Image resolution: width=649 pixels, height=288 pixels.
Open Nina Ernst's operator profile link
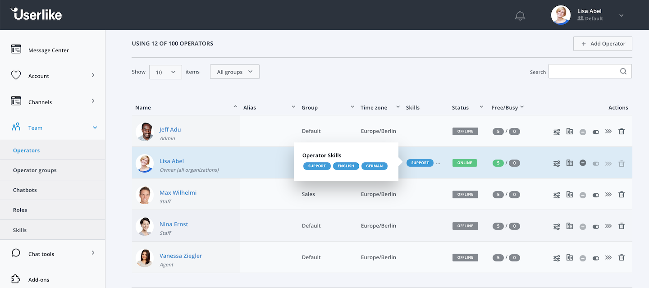pyautogui.click(x=174, y=224)
